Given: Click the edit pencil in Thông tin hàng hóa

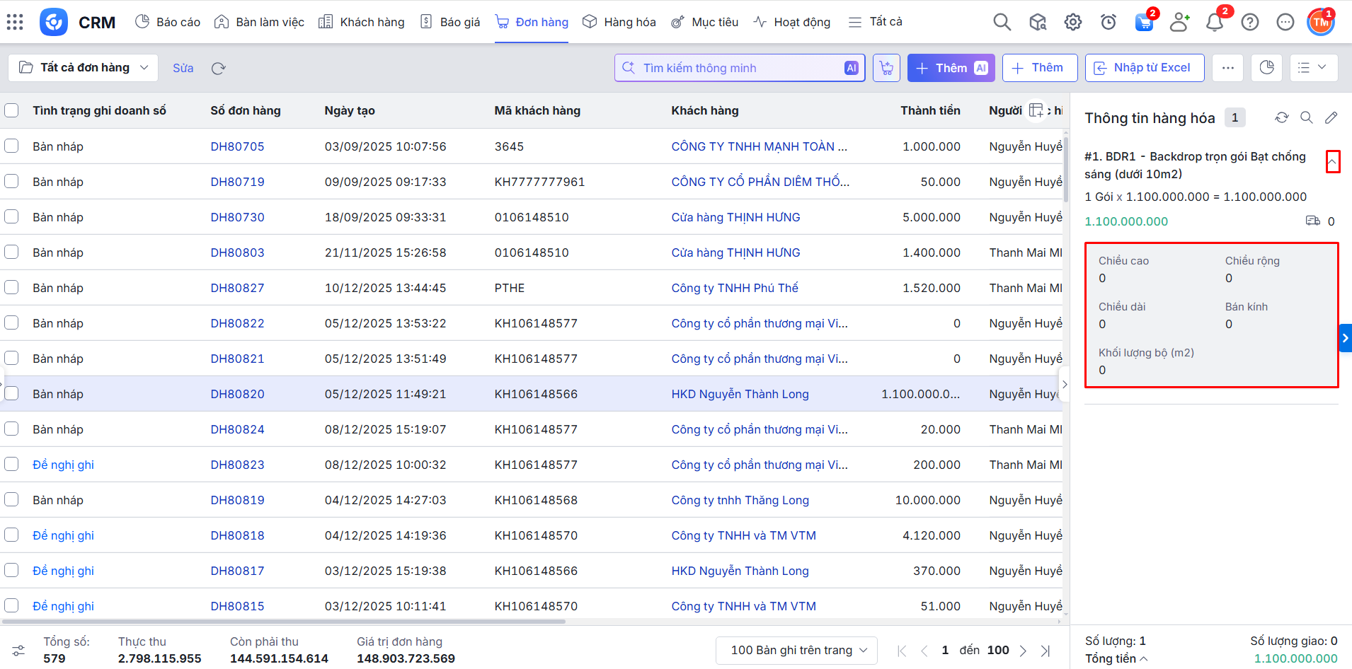Looking at the screenshot, I should point(1331,117).
